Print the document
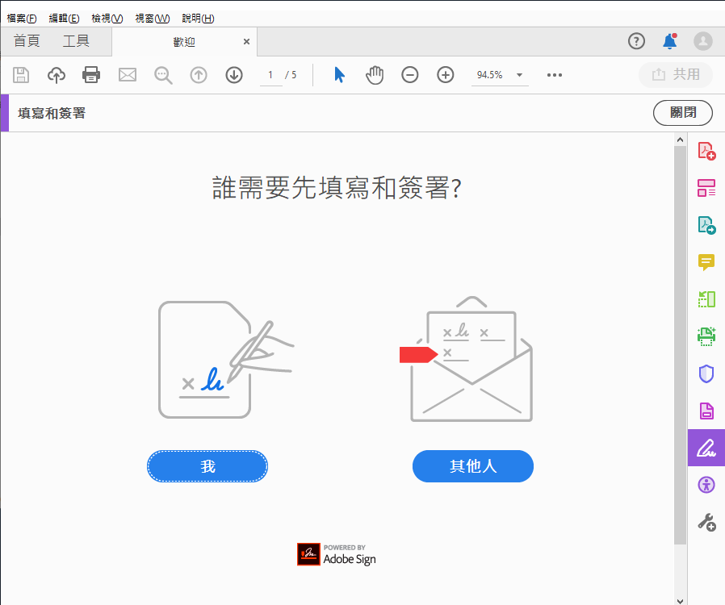Image resolution: width=725 pixels, height=605 pixels. pyautogui.click(x=90, y=74)
